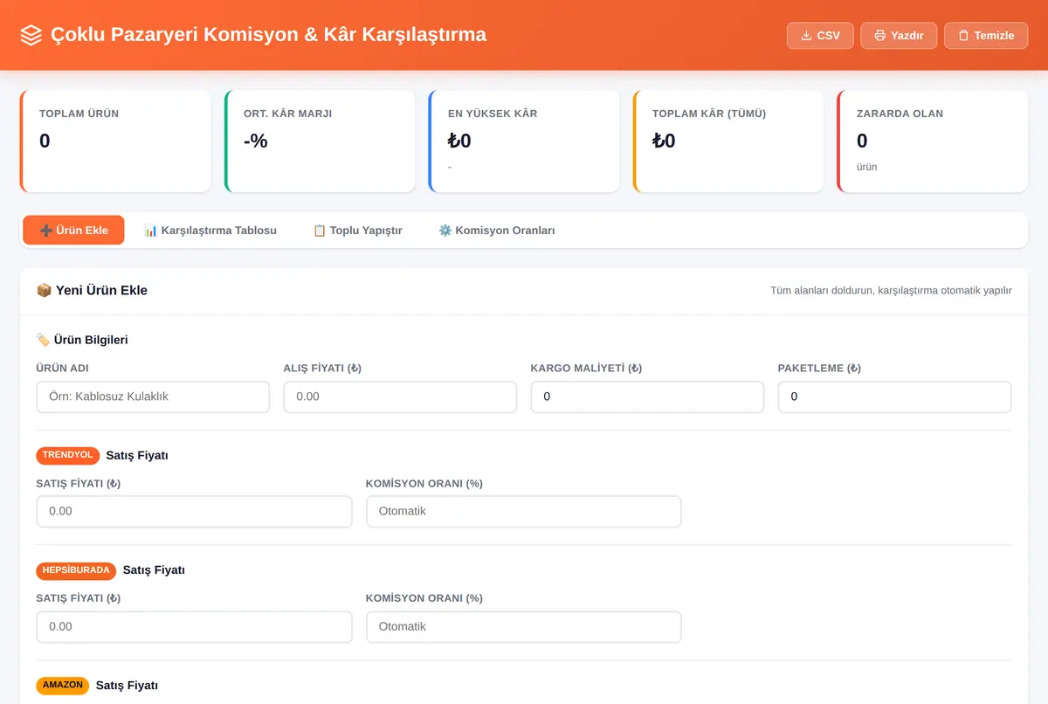
Task: Click the stacked layers logo icon
Action: tap(31, 36)
